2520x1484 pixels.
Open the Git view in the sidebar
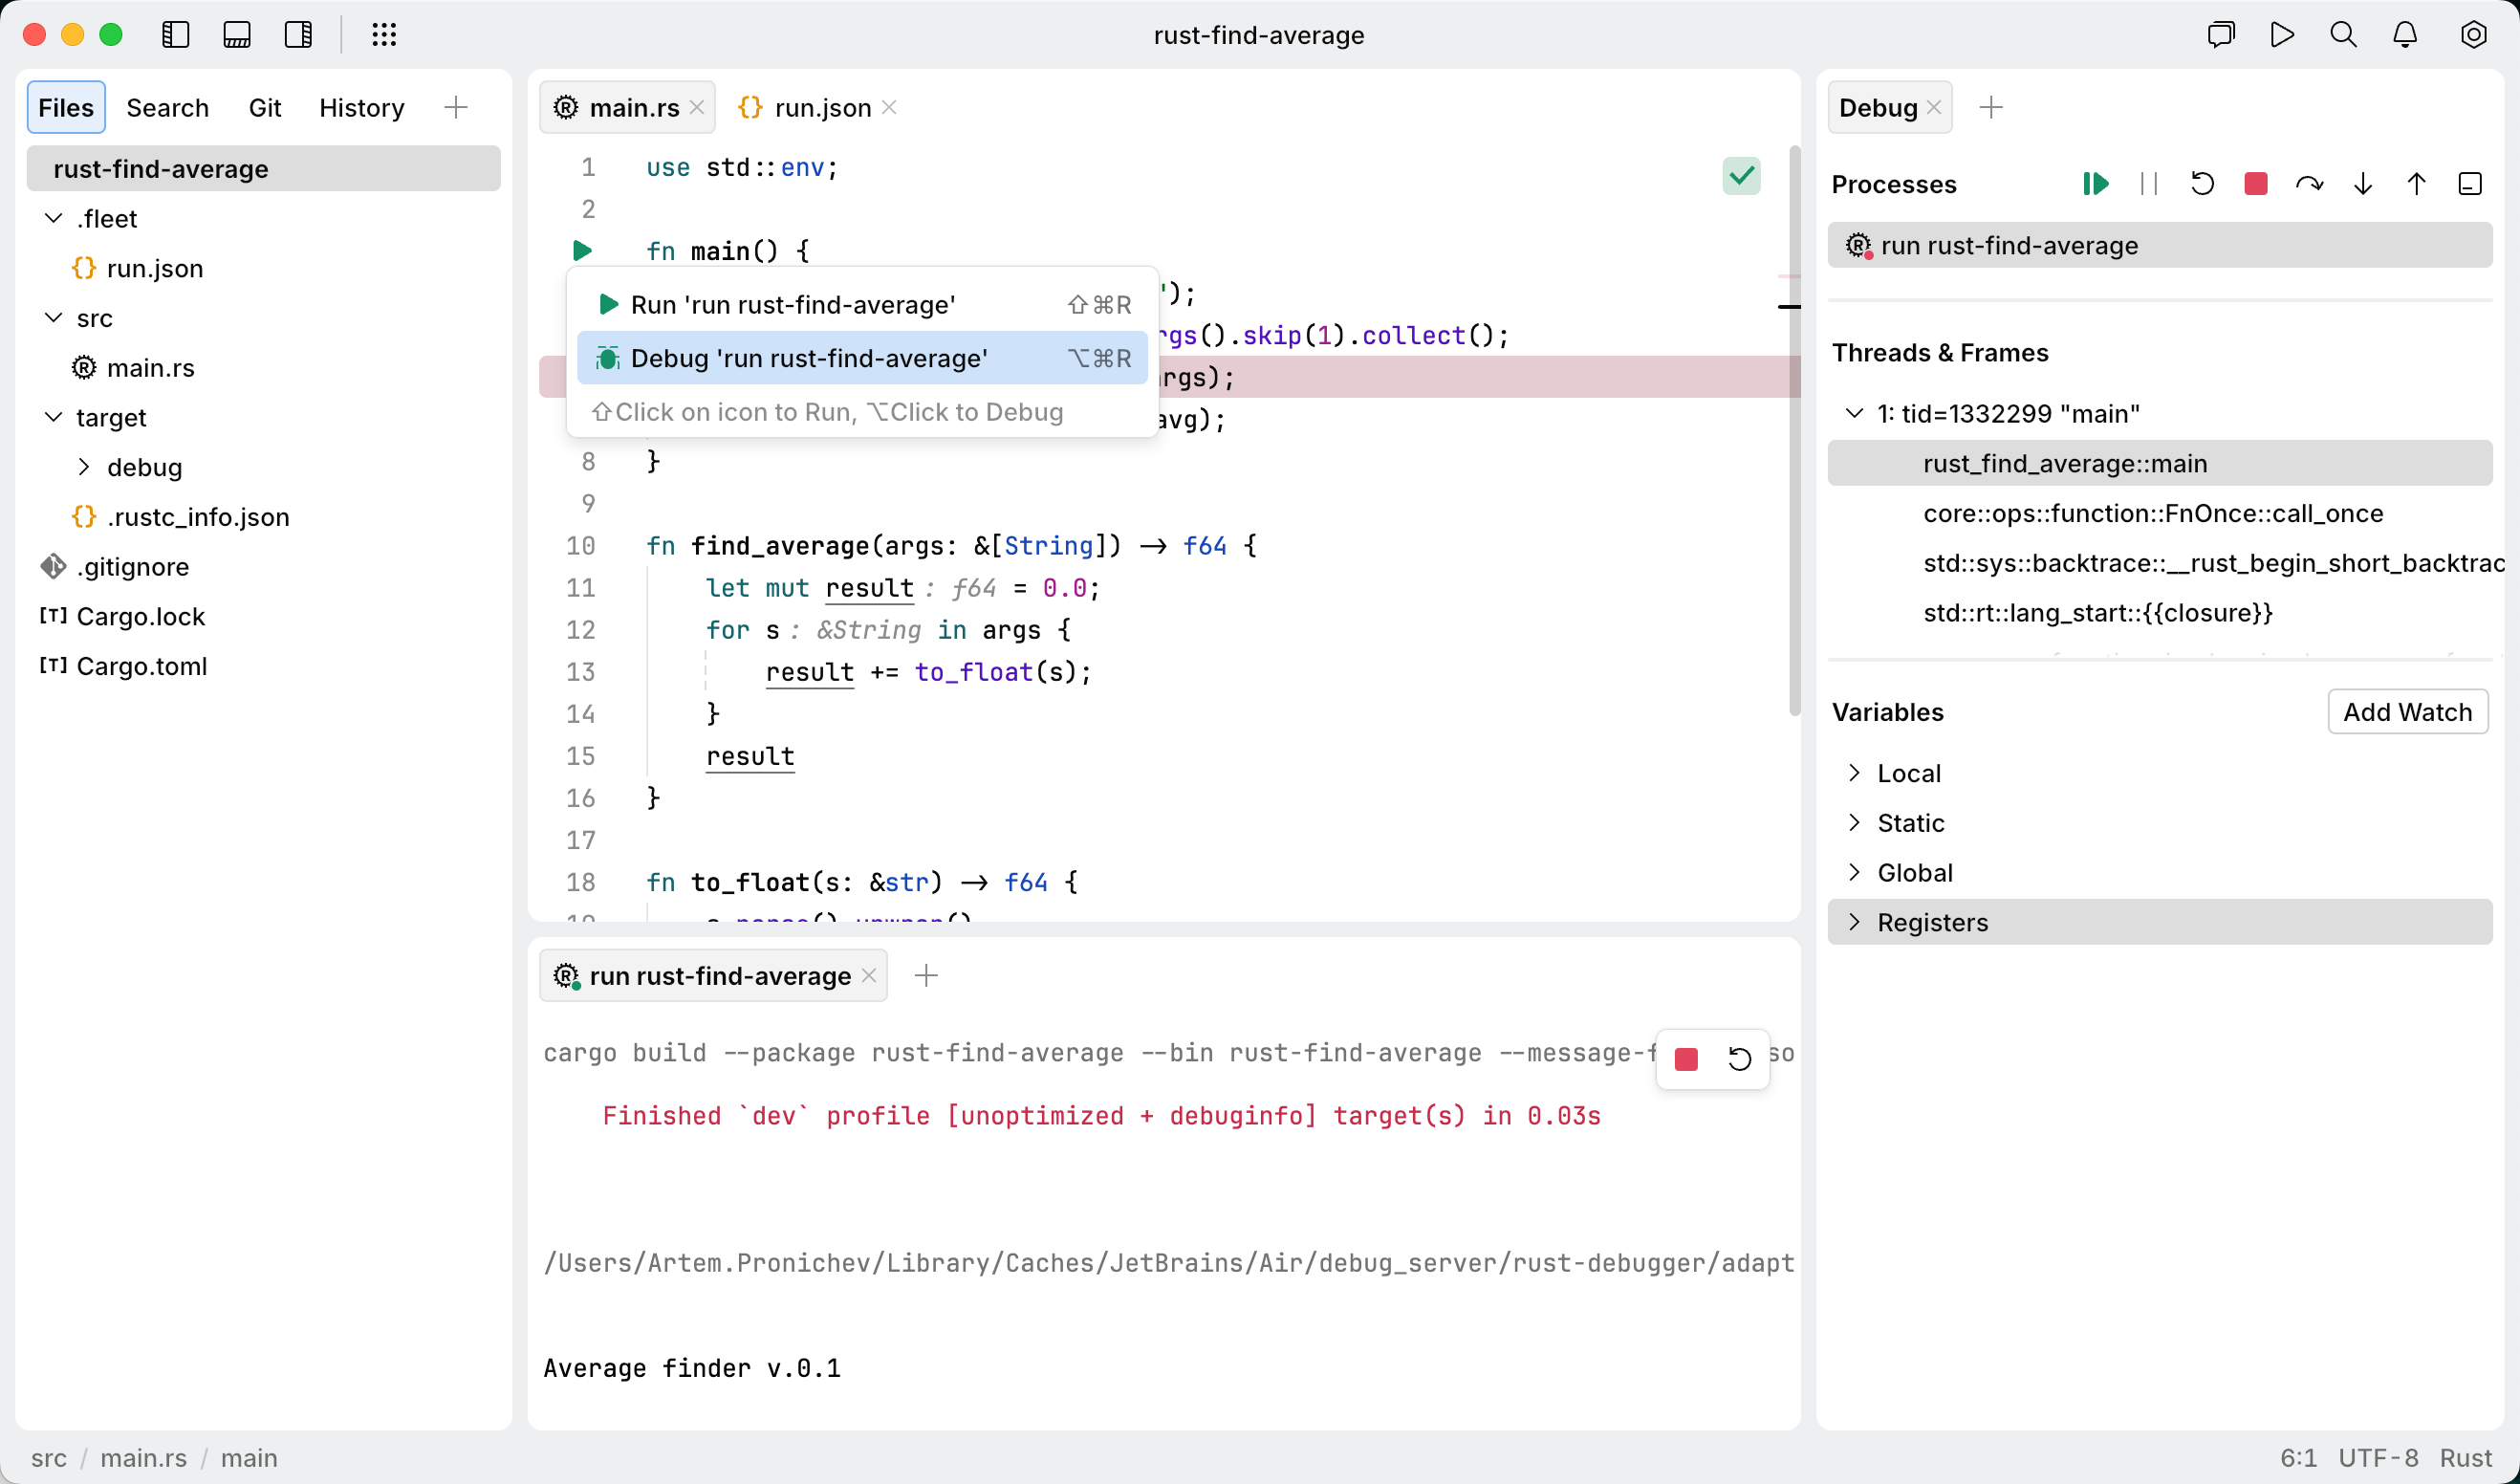[x=265, y=107]
